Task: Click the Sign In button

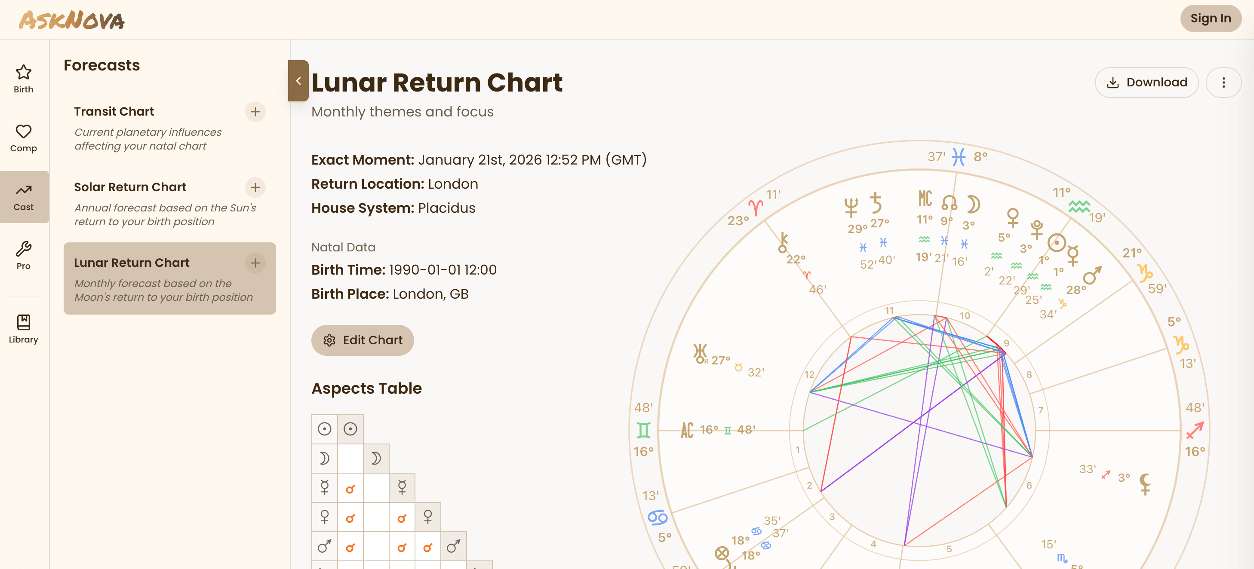Action: coord(1210,18)
